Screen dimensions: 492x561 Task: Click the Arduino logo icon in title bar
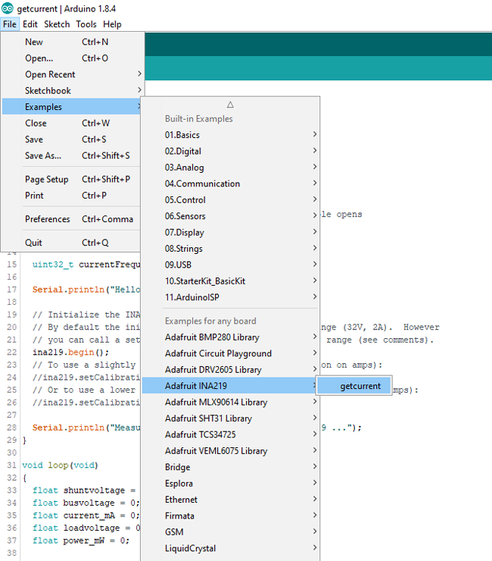(x=8, y=8)
